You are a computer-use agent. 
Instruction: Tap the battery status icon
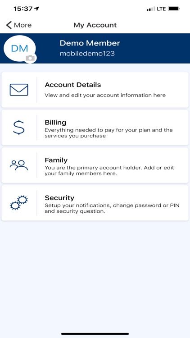[x=174, y=9]
